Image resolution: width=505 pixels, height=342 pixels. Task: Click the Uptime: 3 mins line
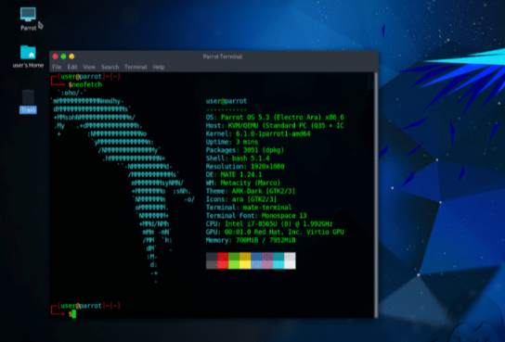[x=232, y=142]
